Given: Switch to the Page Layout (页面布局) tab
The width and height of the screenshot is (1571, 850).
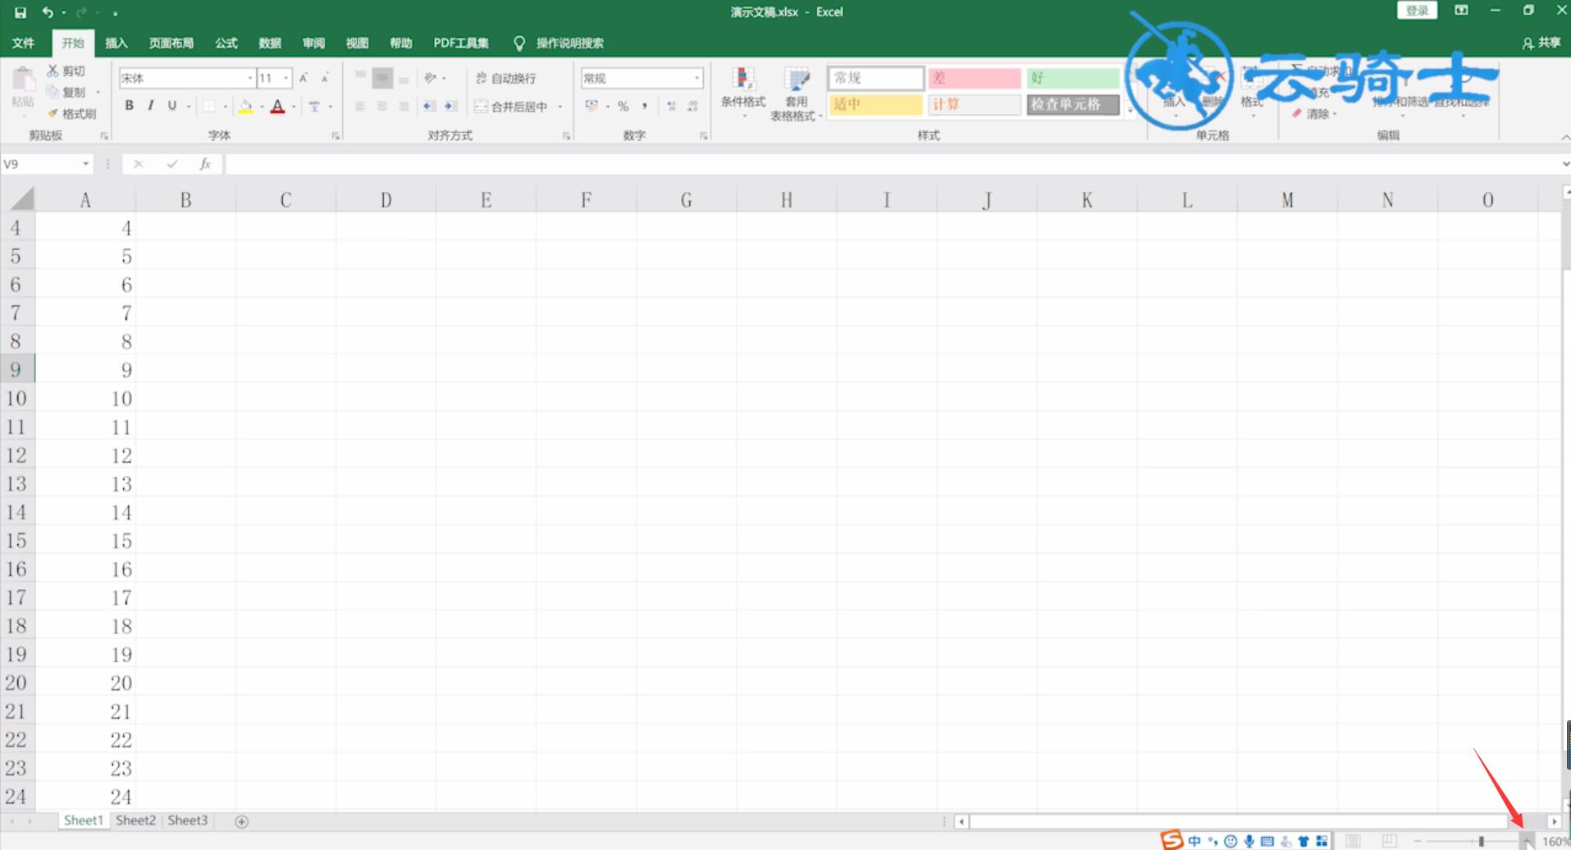Looking at the screenshot, I should pyautogui.click(x=171, y=43).
